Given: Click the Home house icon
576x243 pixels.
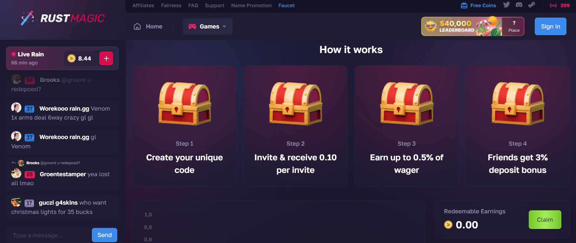Looking at the screenshot, I should pos(137,26).
